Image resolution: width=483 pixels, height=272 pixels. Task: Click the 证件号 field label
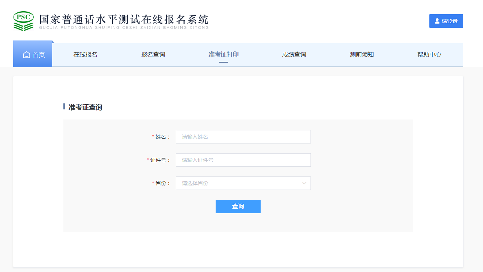click(x=160, y=160)
